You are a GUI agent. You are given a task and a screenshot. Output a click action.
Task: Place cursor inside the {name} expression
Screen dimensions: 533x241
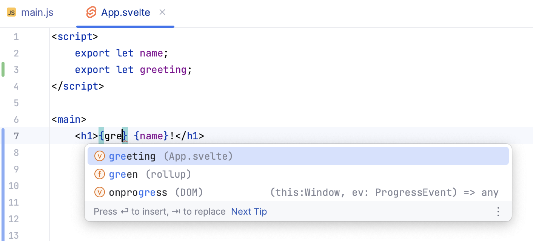point(152,136)
